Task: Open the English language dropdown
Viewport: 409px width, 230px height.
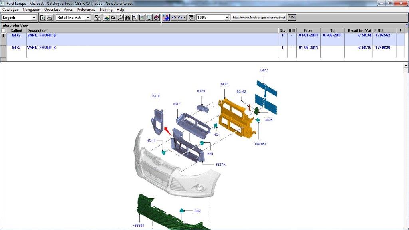Action: 34,18
